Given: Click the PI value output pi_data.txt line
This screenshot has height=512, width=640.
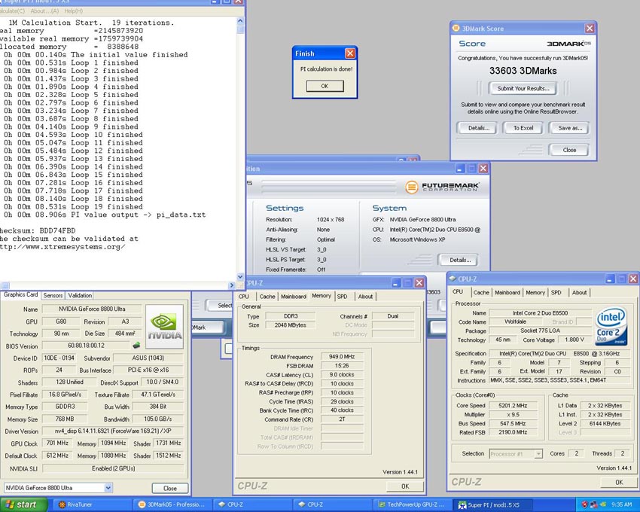Looking at the screenshot, I should 105,215.
